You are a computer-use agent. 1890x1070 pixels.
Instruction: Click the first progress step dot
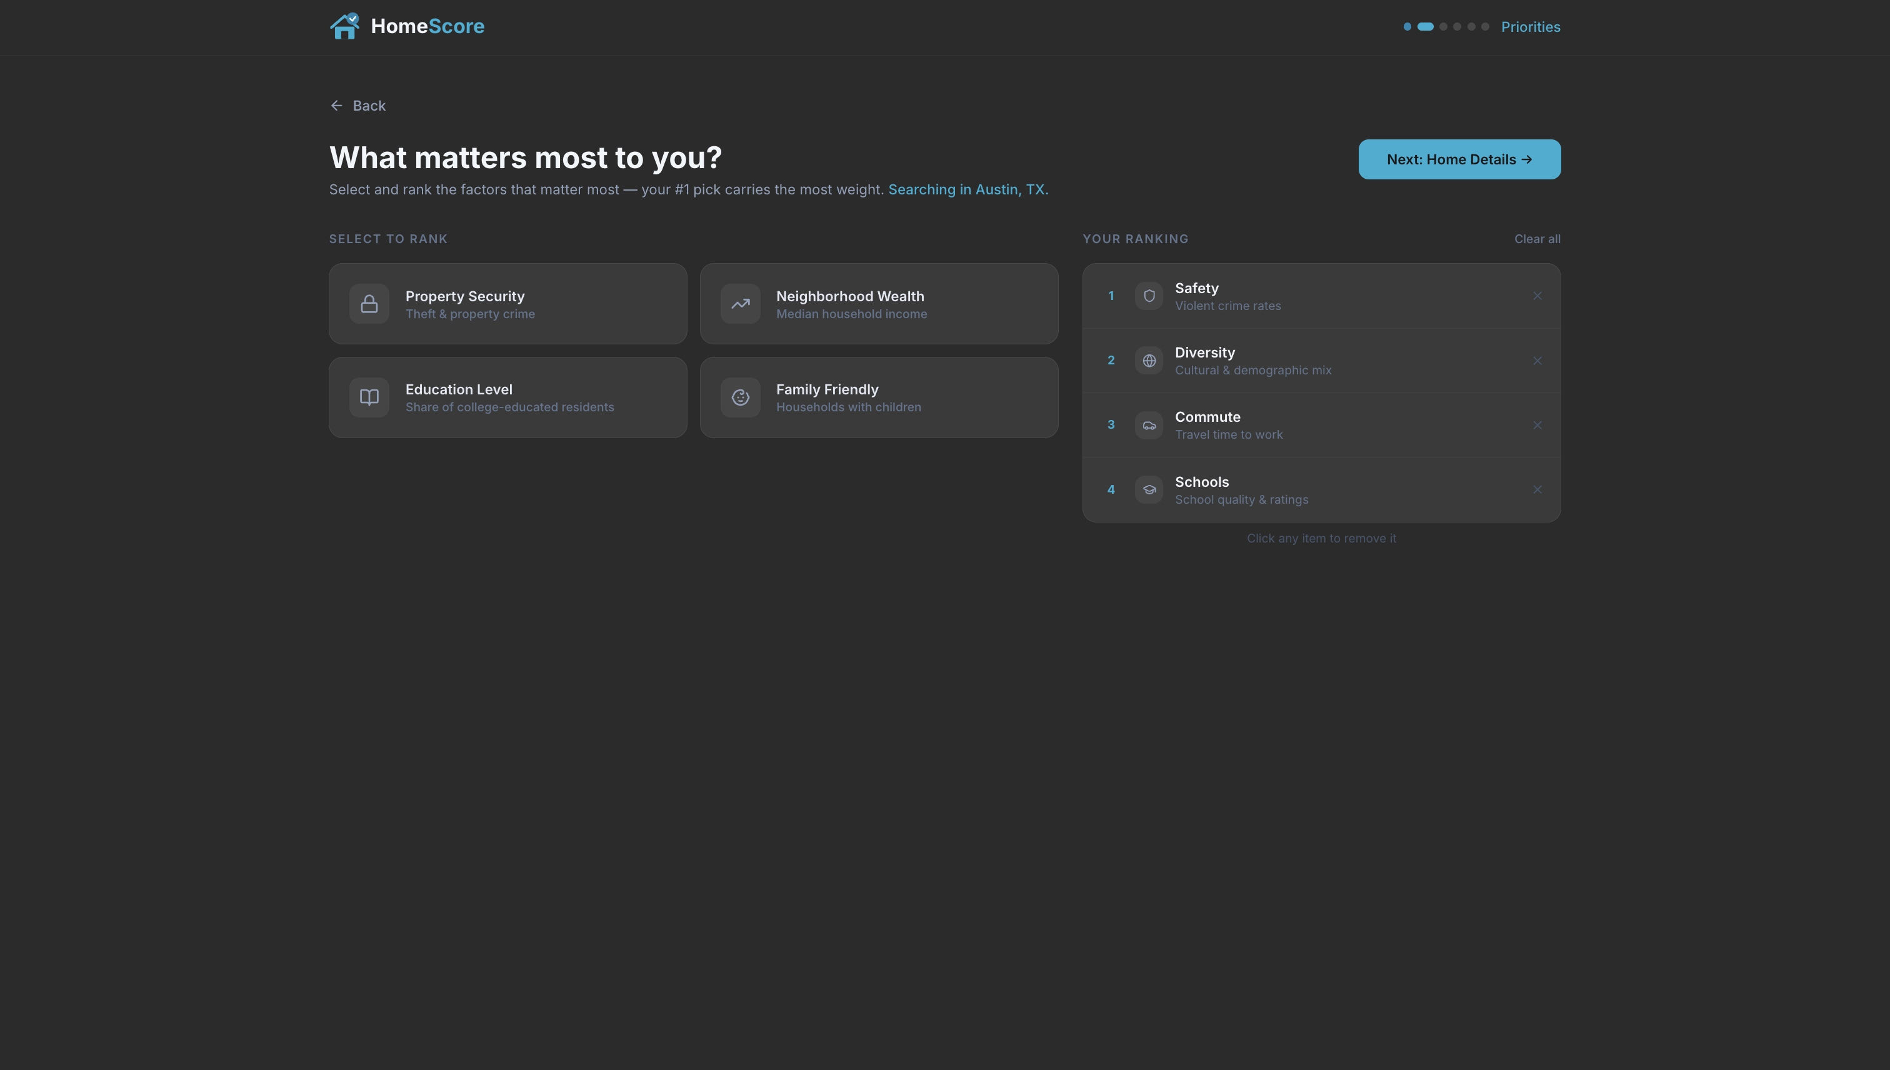tap(1406, 26)
